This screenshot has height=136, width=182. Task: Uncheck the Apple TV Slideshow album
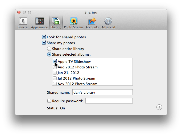click(x=55, y=61)
